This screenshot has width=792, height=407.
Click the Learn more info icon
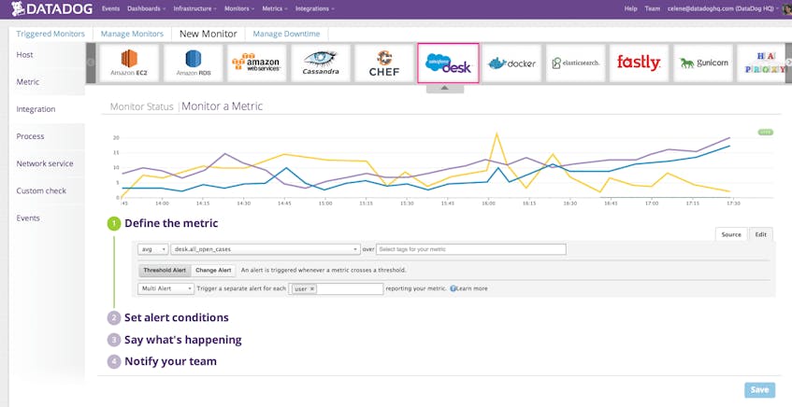click(x=454, y=289)
